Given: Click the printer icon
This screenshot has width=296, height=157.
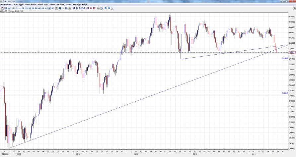Looking at the screenshot, I should pyautogui.click(x=98, y=8).
